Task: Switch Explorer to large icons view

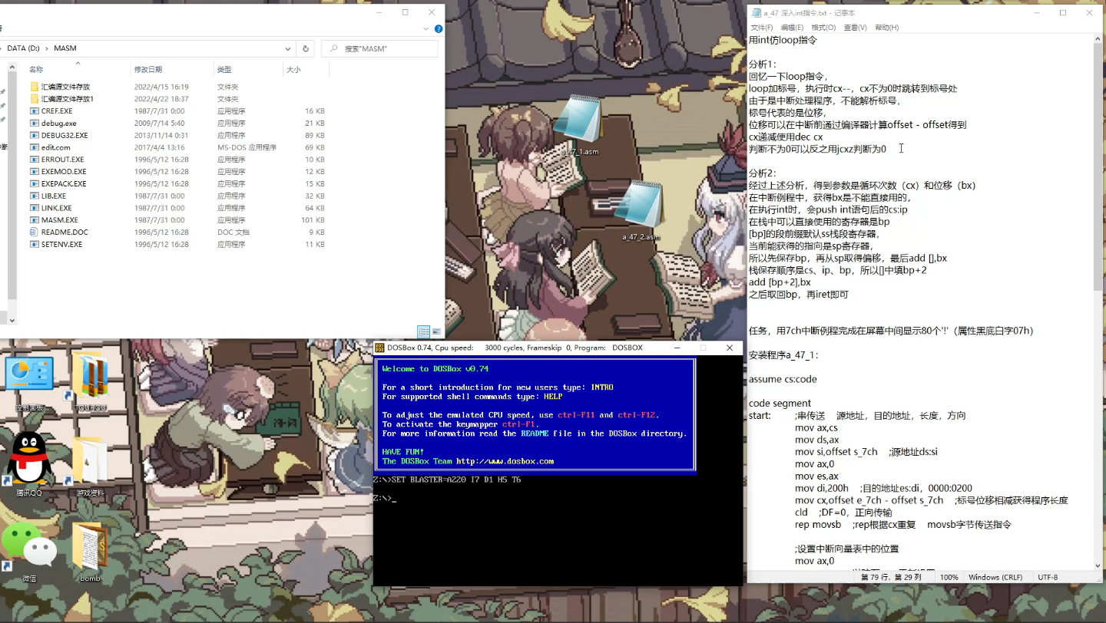Action: 436,331
